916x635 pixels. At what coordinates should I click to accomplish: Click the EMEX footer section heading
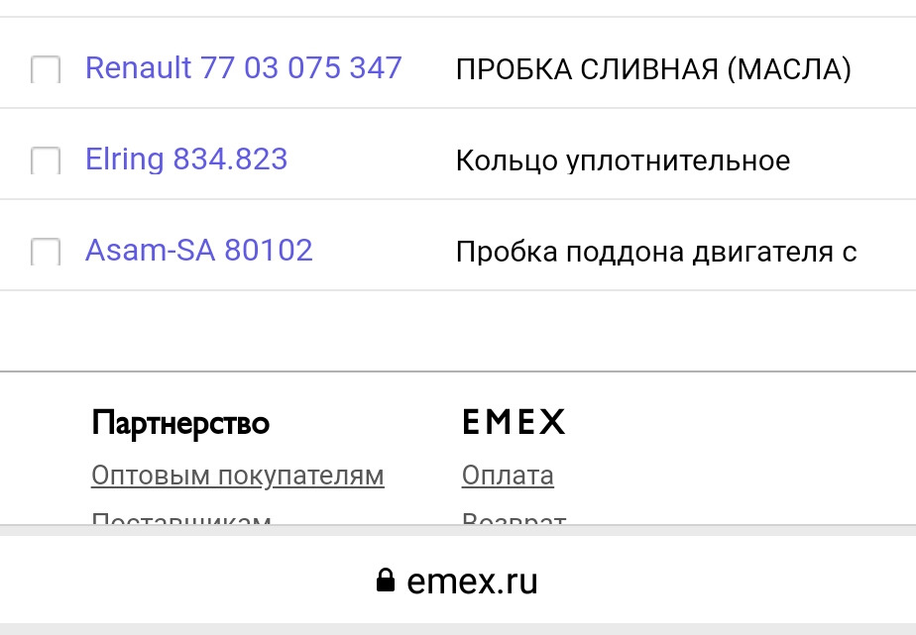(x=512, y=422)
